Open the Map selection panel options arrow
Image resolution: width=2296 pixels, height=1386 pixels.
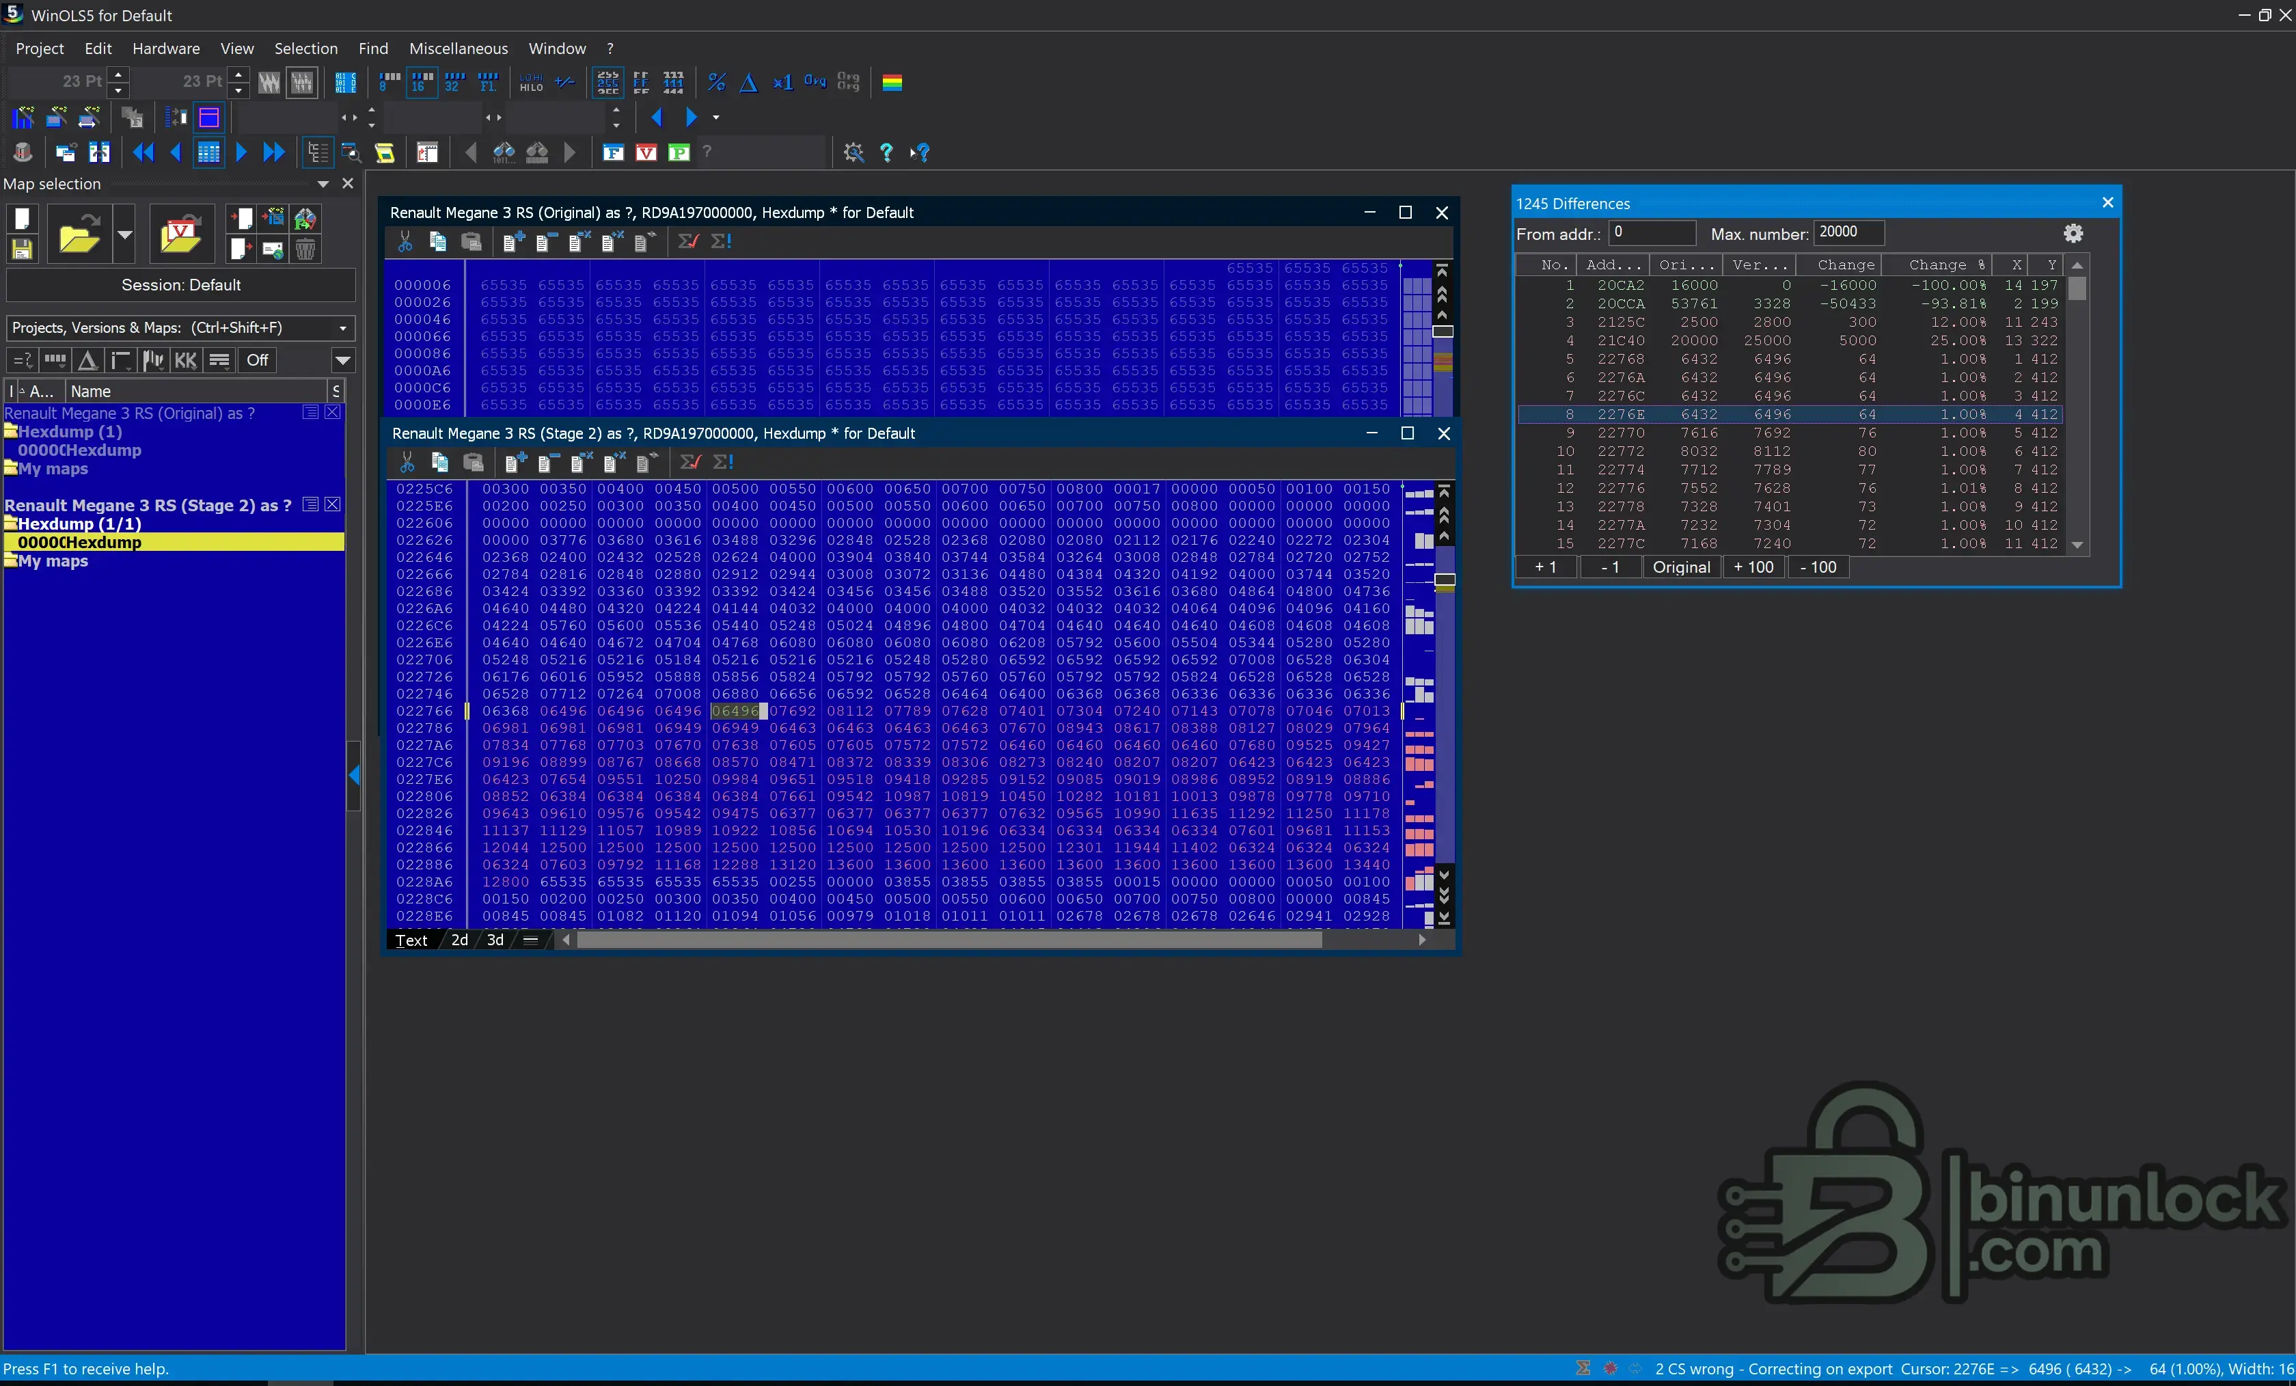pos(323,184)
